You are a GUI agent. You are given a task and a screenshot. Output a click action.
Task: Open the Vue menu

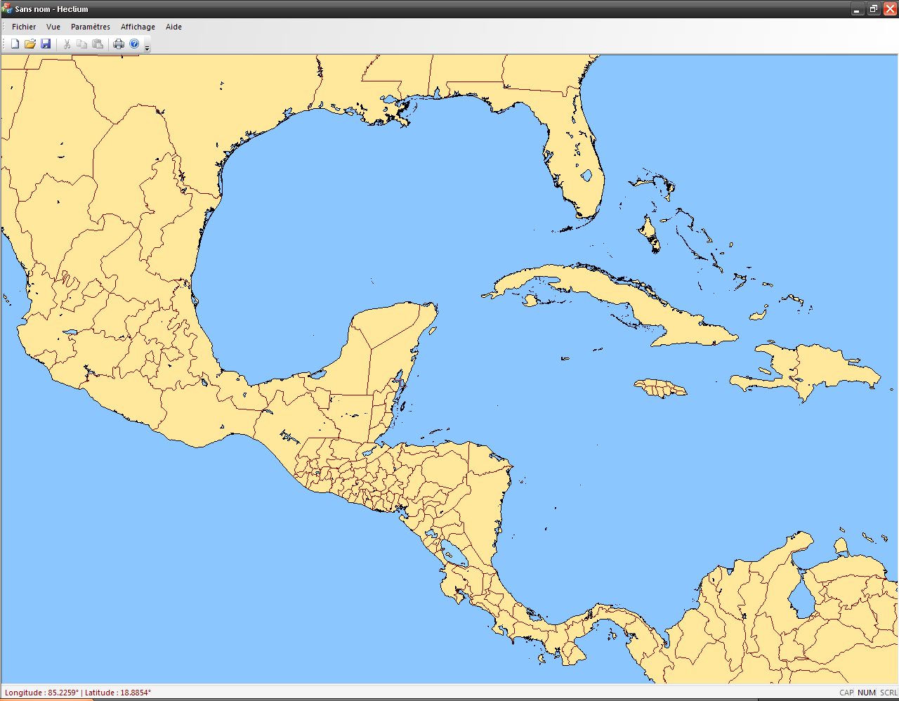pos(53,27)
